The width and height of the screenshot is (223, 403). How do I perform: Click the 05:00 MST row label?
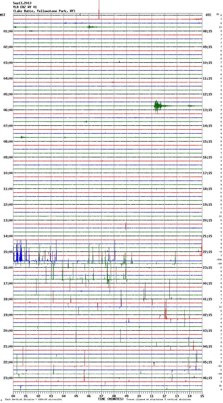pyautogui.click(x=8, y=94)
